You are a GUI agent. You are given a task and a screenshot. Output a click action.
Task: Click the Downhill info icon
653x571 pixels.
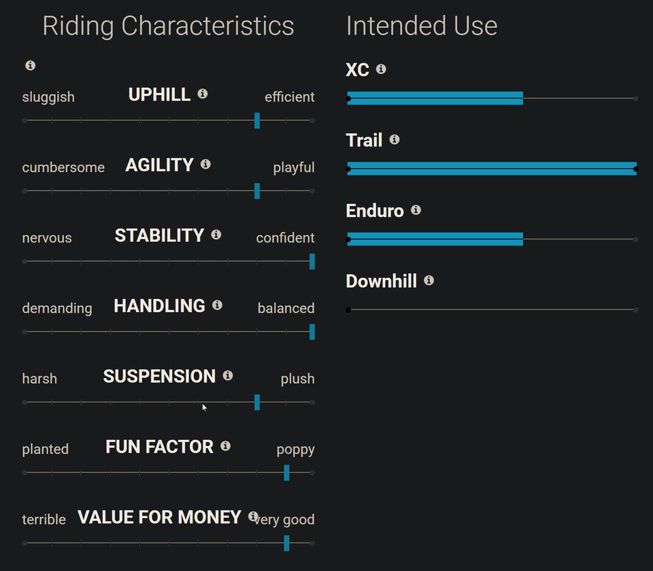point(429,280)
